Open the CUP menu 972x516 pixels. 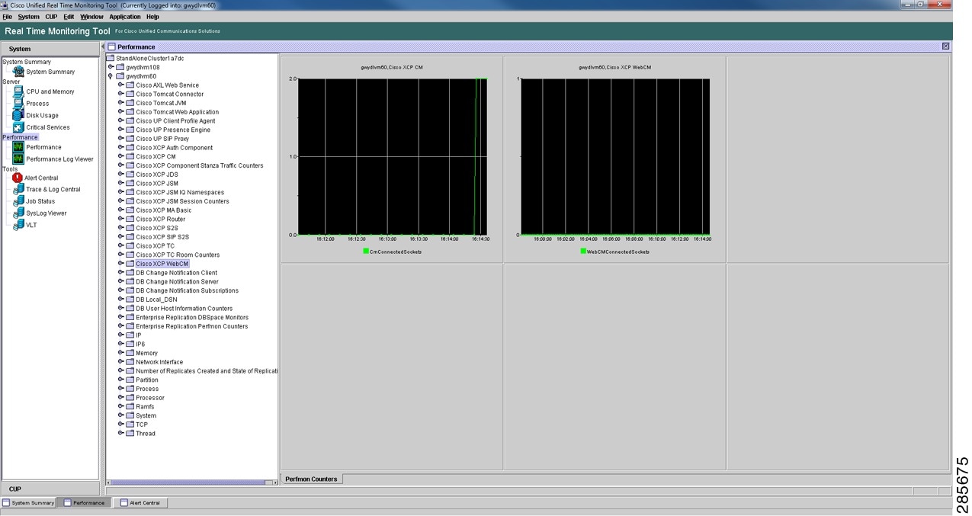point(51,17)
